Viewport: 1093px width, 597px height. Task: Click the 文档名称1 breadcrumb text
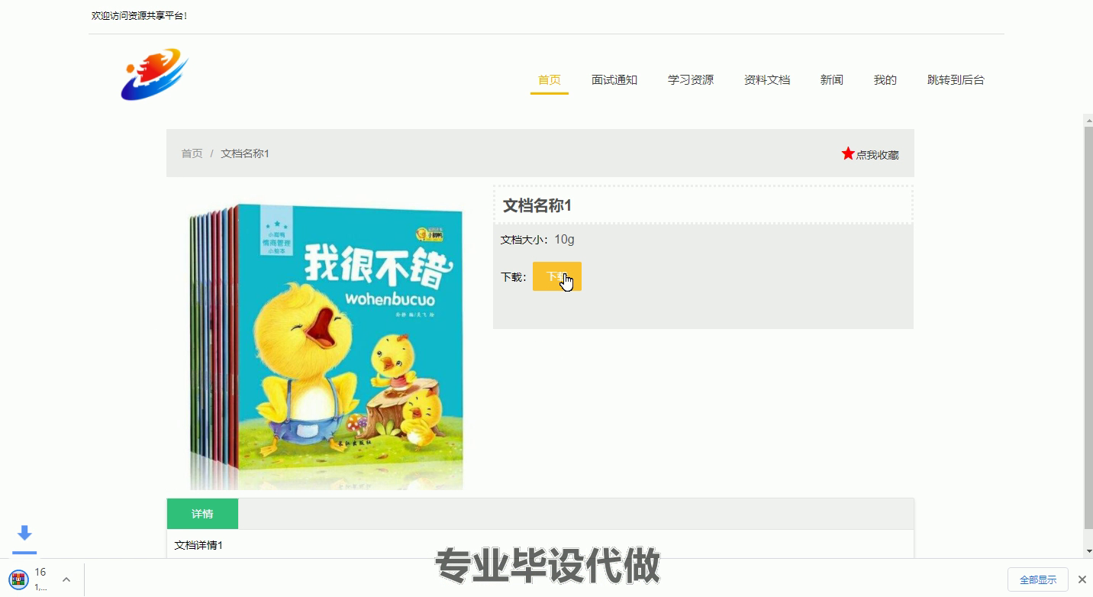[x=245, y=153]
